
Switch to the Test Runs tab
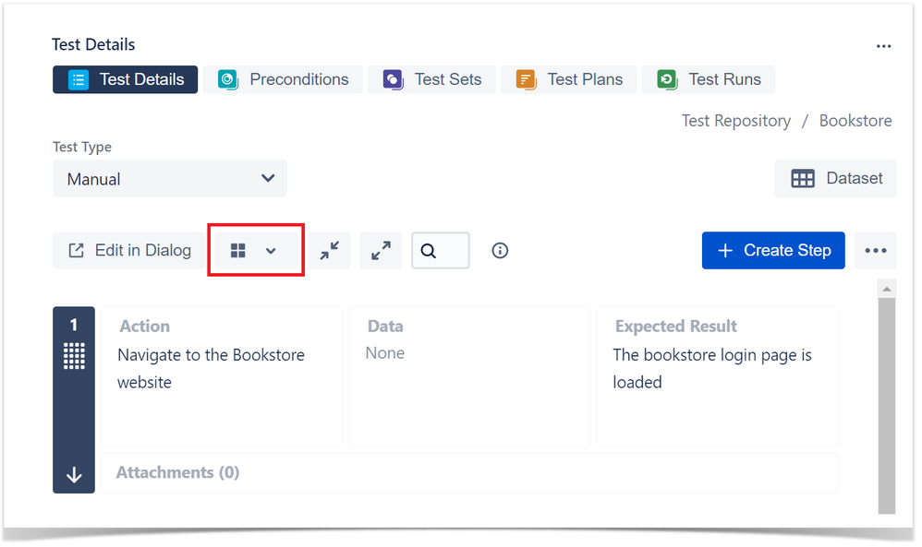pos(709,79)
